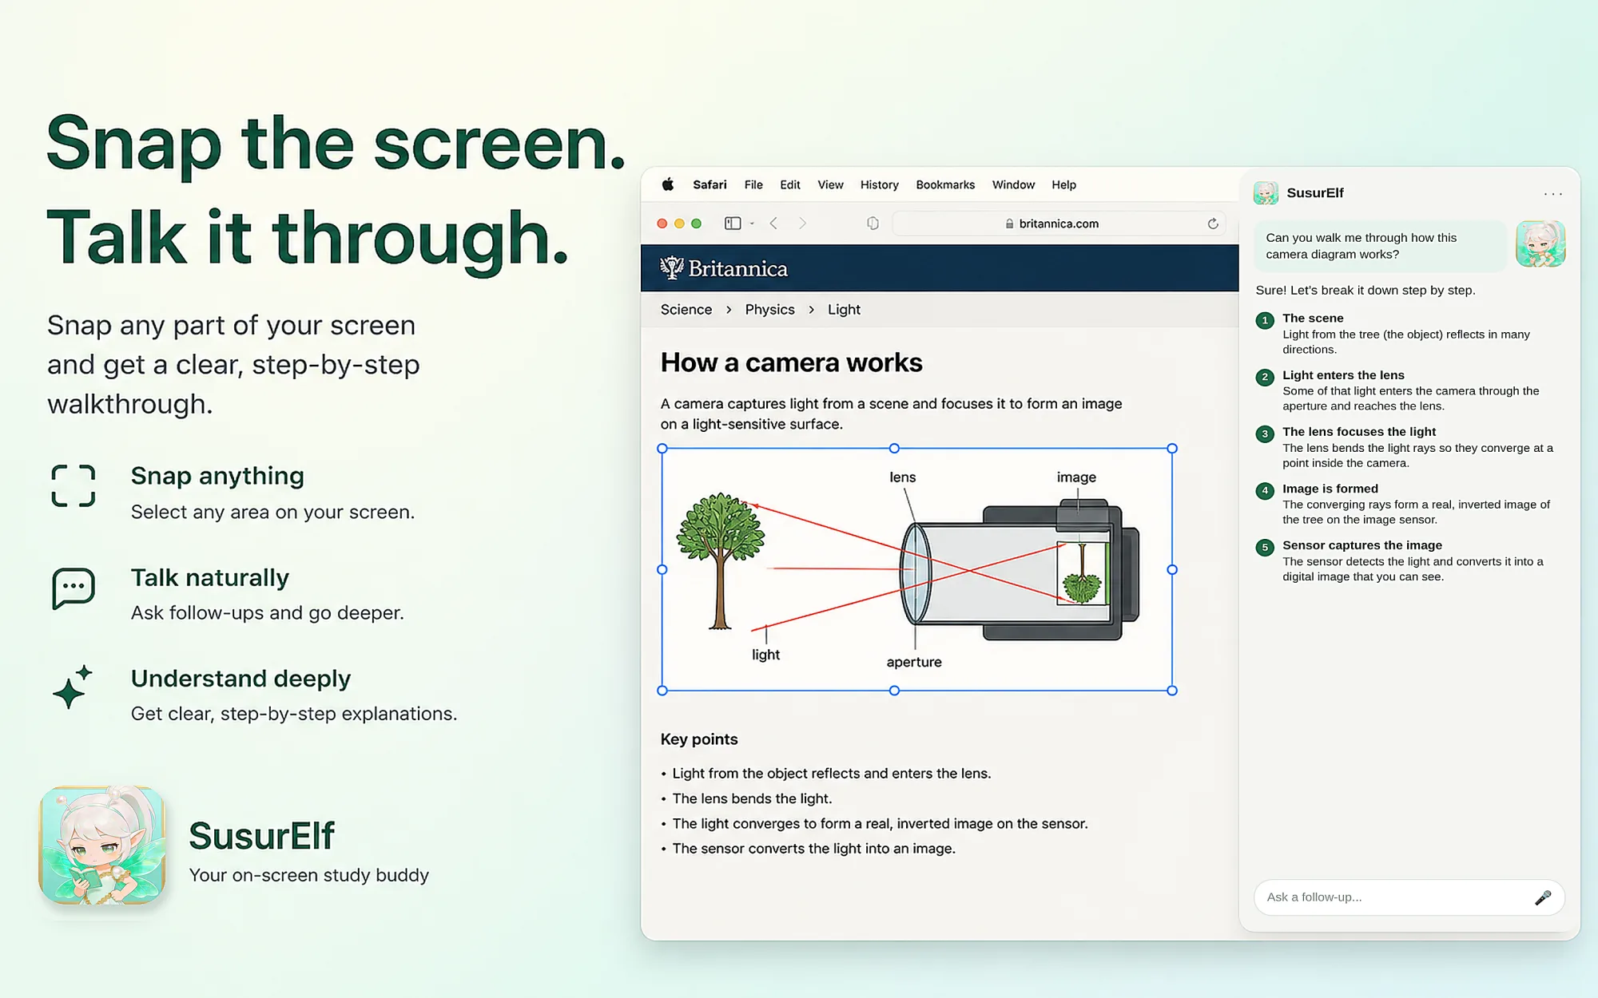Reload the page with the refresh icon
Screen dimensions: 1598x998
[1213, 224]
